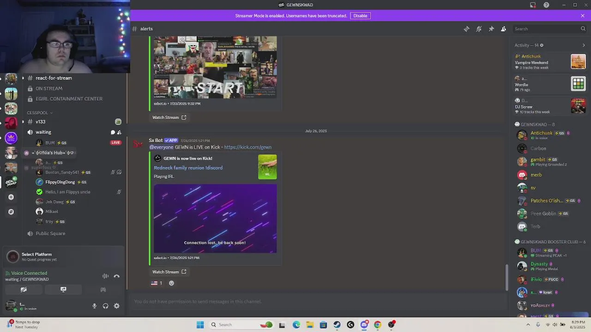Select member gambit in member list
Viewport: 591px width, 332px height.
click(x=550, y=161)
